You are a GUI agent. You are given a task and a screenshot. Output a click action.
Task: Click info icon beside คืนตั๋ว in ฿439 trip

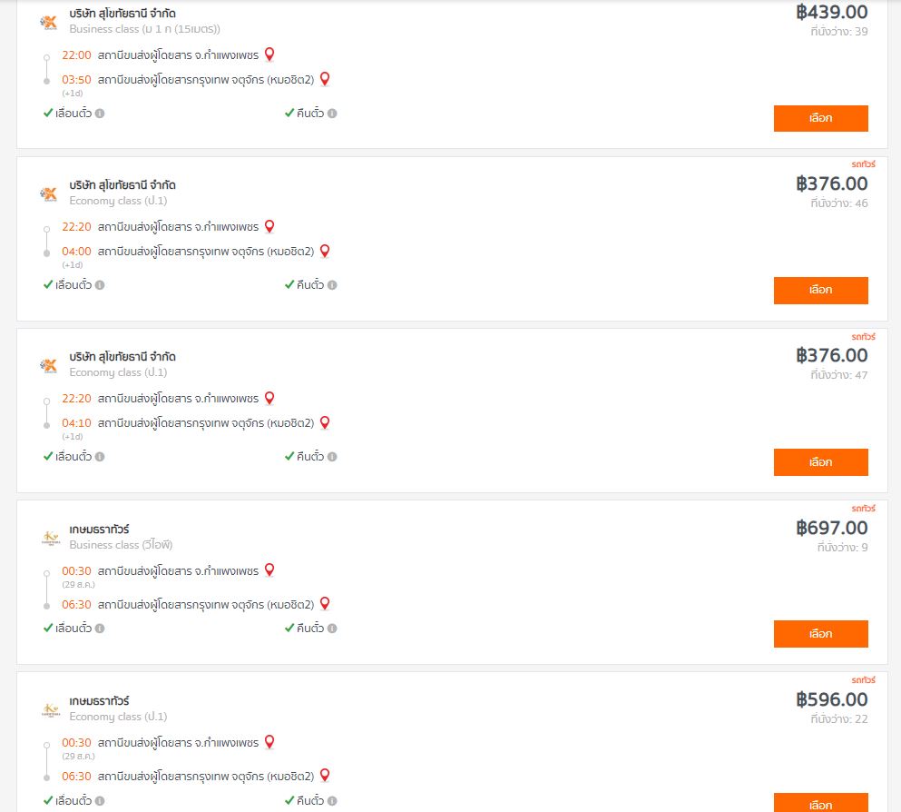tap(332, 114)
